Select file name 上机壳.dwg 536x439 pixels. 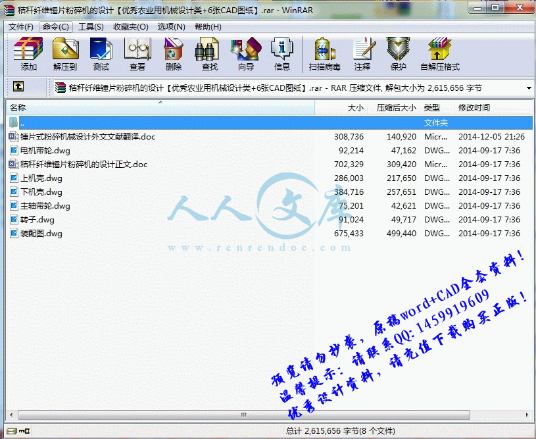pyautogui.click(x=41, y=178)
